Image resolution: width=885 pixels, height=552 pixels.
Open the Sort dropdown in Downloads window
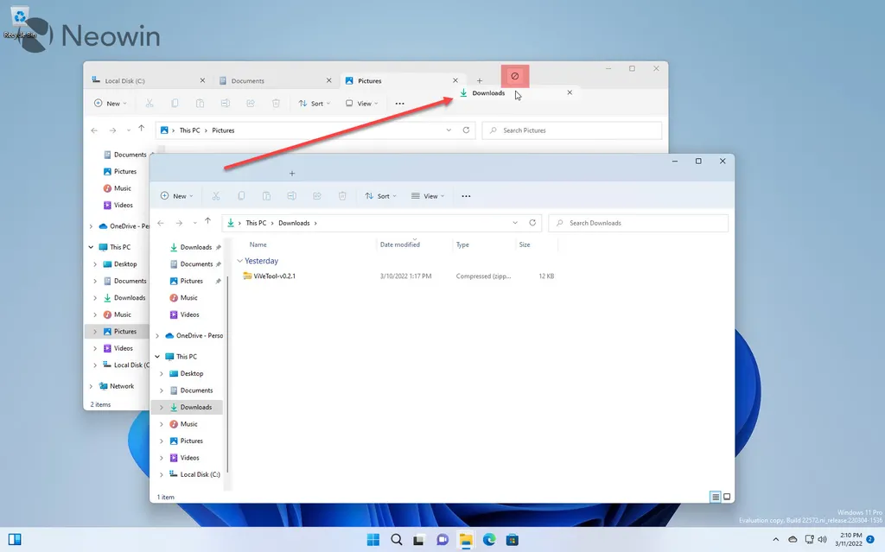coord(380,196)
